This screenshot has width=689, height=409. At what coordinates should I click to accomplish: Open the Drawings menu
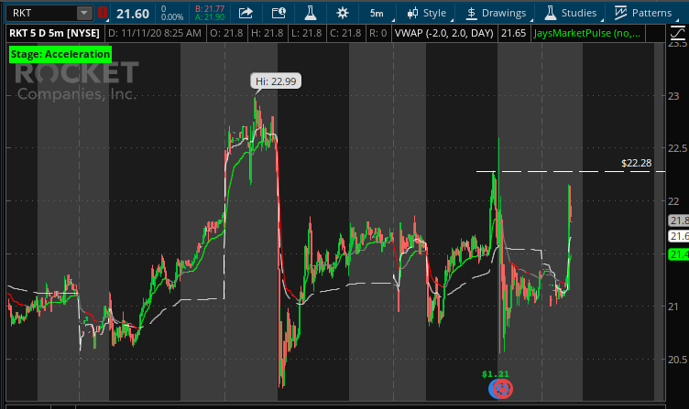click(x=496, y=13)
